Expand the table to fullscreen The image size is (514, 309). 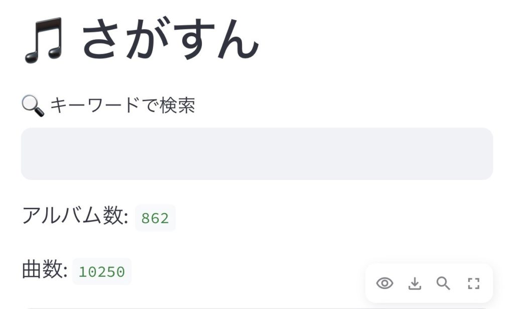click(473, 283)
